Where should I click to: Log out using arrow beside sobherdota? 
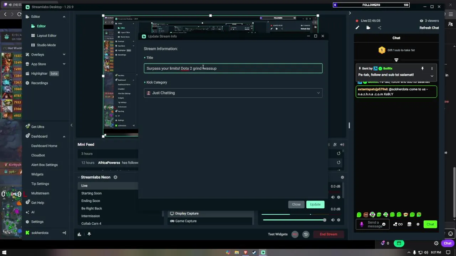click(x=64, y=233)
